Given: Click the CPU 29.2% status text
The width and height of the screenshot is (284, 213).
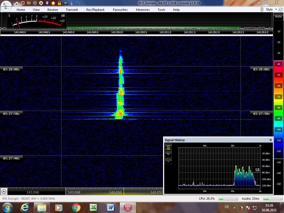Looking at the screenshot, I should point(207,199).
